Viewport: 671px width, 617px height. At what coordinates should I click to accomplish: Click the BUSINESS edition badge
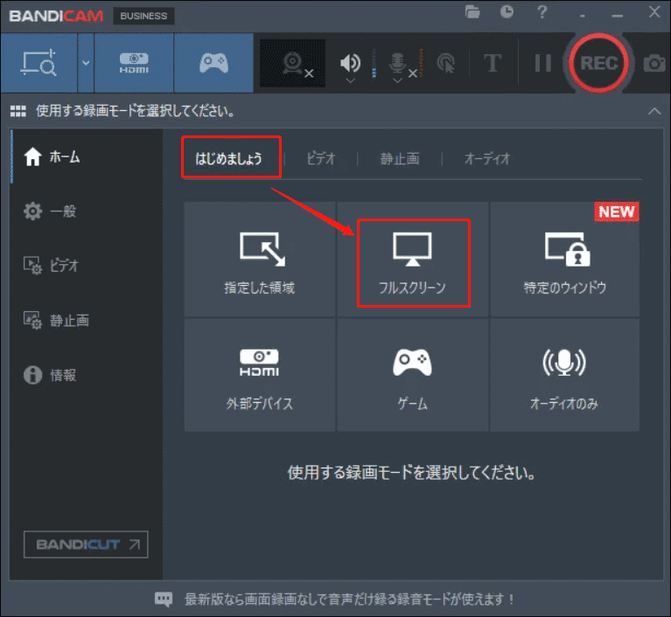143,16
